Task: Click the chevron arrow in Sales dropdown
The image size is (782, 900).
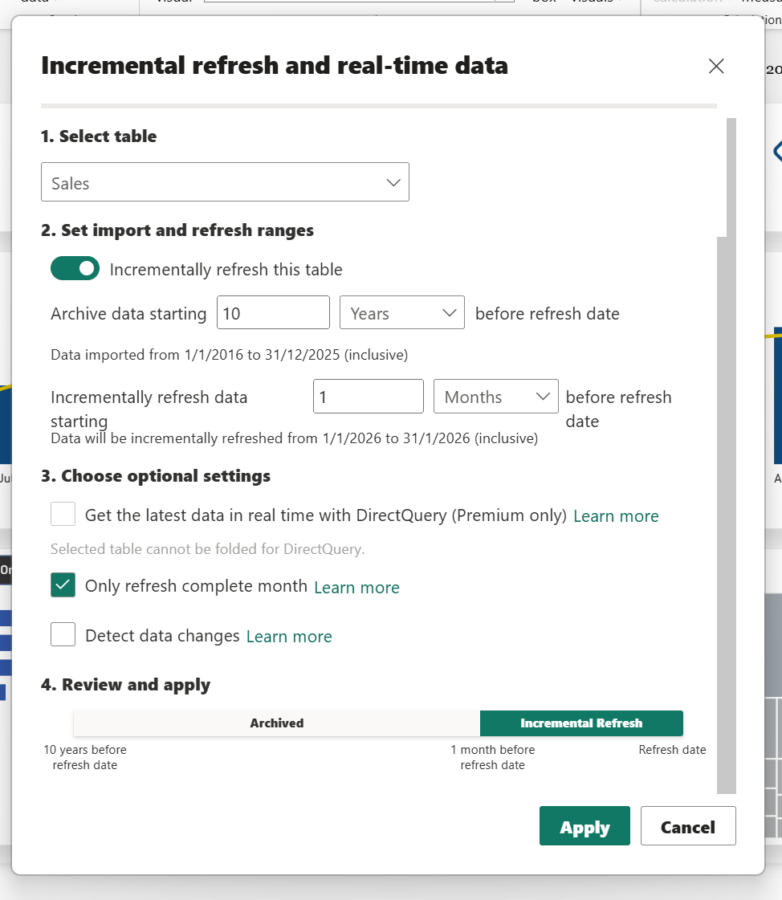Action: coord(393,182)
